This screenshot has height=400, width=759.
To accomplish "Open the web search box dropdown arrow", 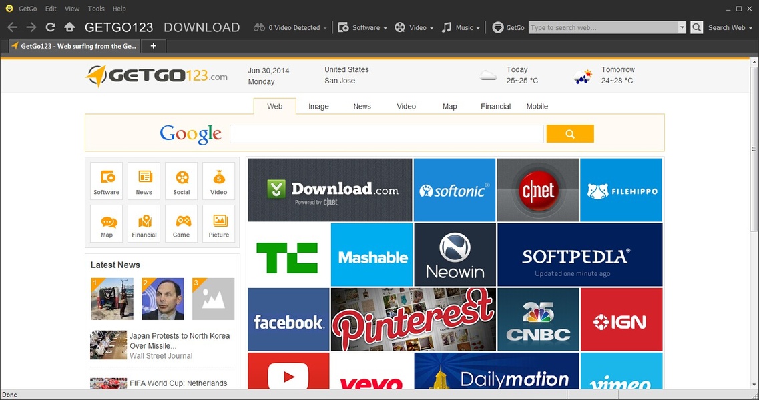I will point(682,27).
